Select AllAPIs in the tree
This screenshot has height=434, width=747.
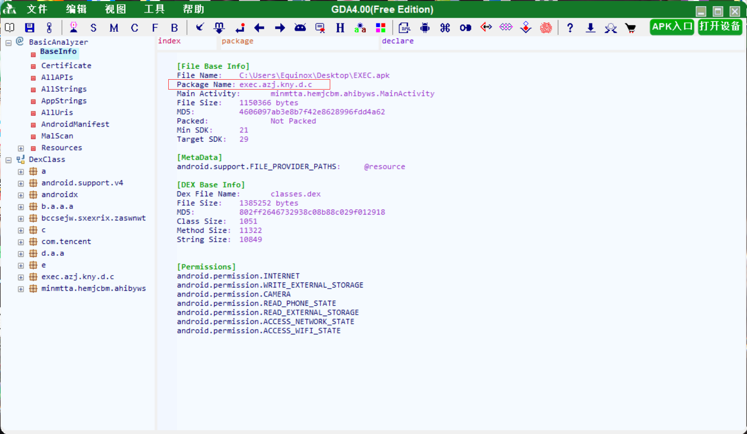pyautogui.click(x=57, y=77)
